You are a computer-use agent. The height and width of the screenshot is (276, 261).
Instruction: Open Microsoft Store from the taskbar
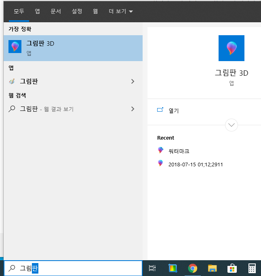coord(232,268)
